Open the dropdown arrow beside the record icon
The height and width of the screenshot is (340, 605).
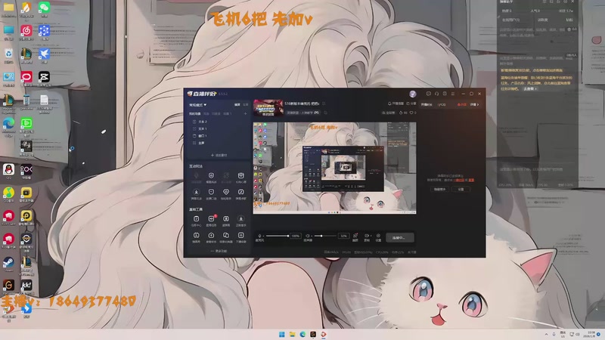pyautogui.click(x=371, y=236)
